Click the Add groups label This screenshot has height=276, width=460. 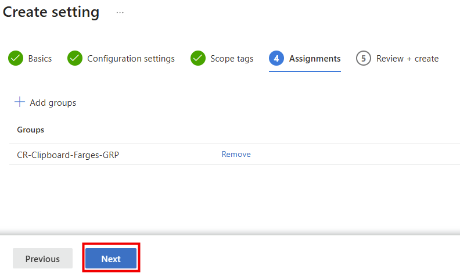click(53, 103)
